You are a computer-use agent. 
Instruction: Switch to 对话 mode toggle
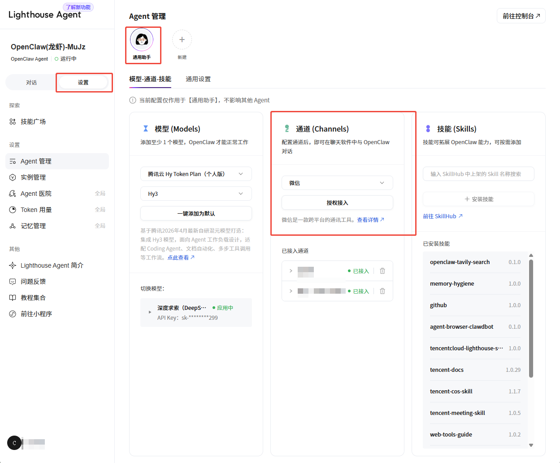point(31,83)
